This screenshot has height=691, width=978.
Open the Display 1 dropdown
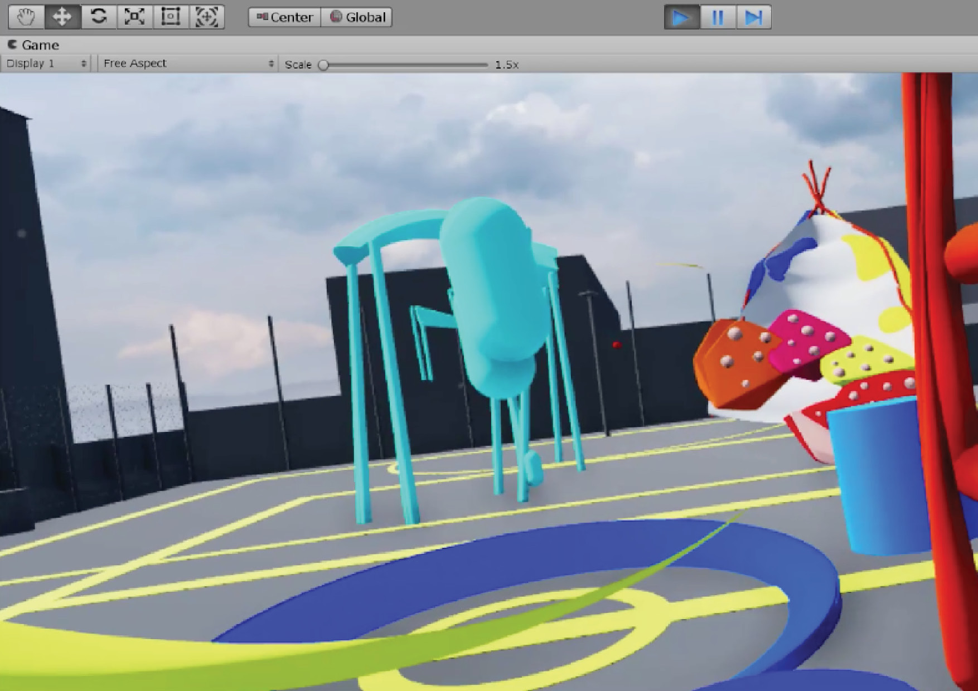tap(45, 63)
